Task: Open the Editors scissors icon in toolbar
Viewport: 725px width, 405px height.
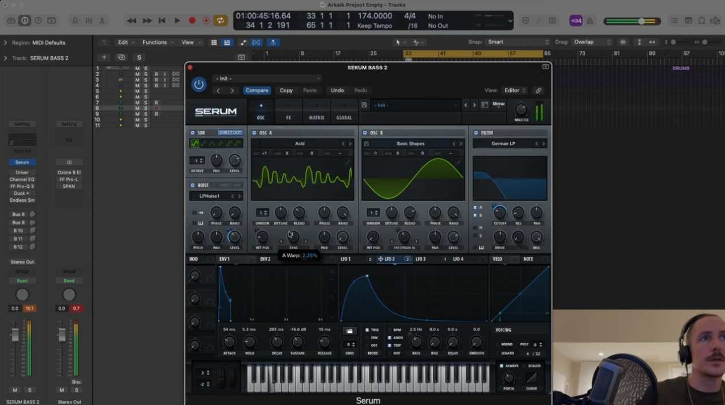Action: (102, 21)
